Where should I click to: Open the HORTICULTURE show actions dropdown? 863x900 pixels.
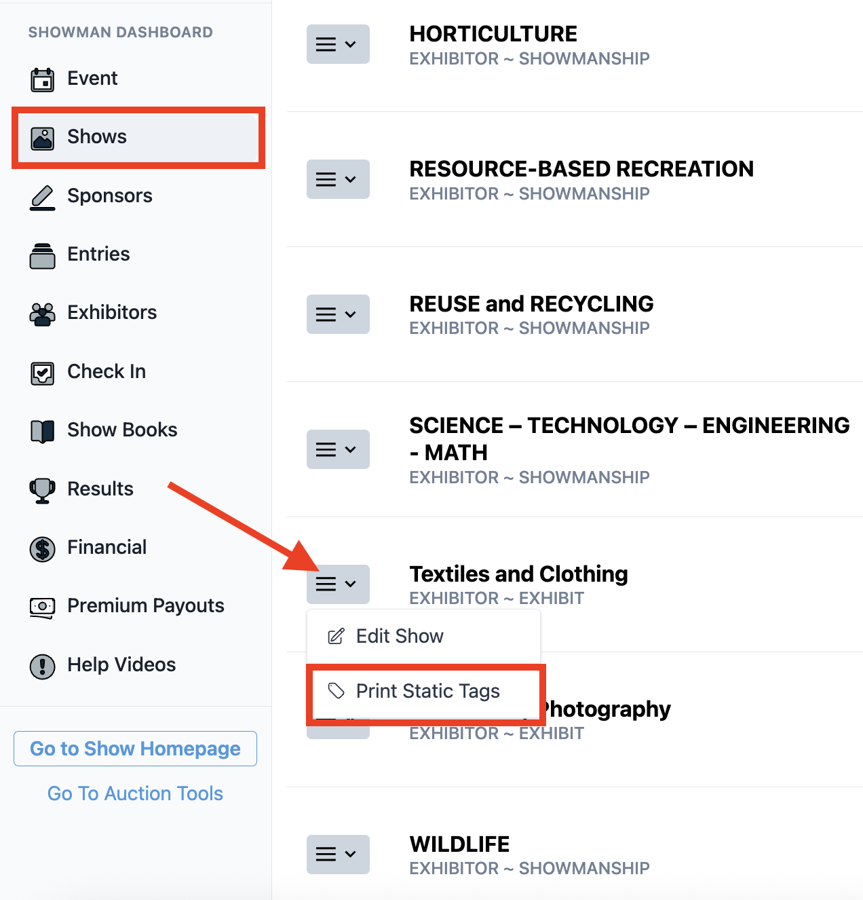(338, 44)
